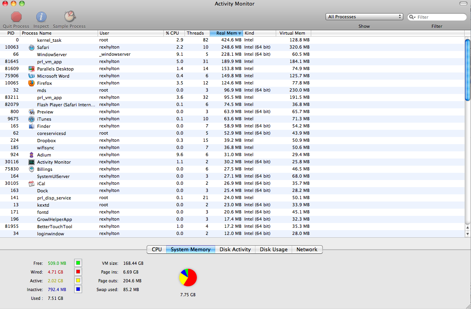This screenshot has height=309, width=471.
Task: Select the Flash Player process row
Action: point(232,104)
